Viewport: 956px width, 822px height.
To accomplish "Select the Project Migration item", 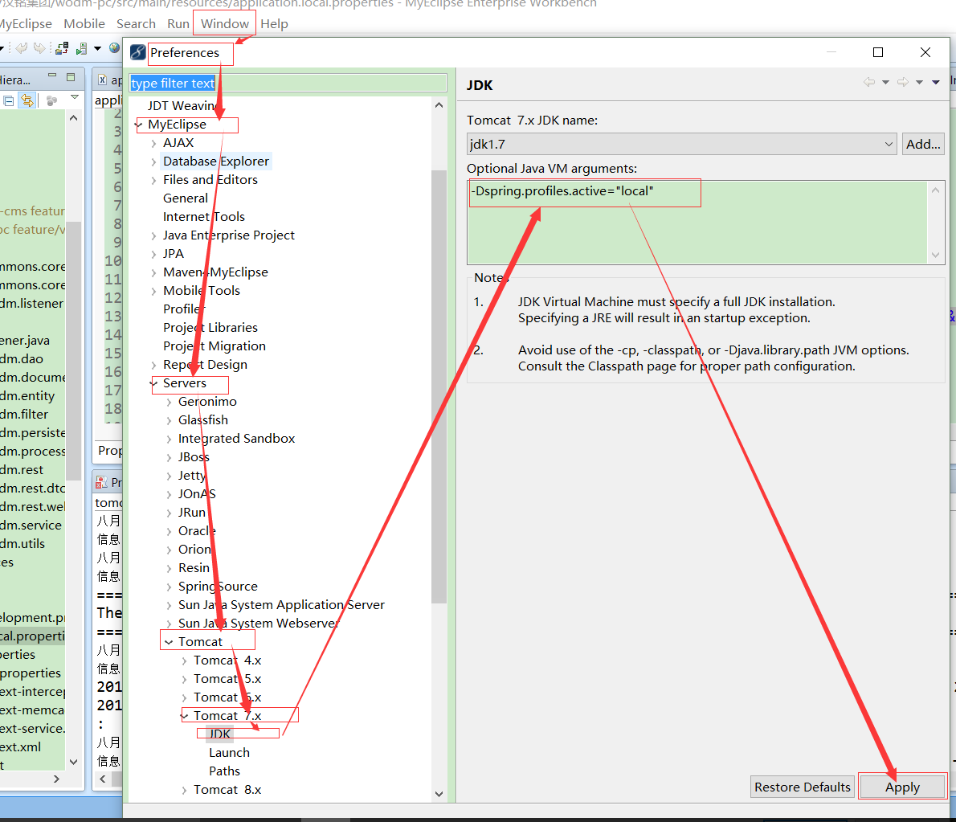I will pos(214,346).
